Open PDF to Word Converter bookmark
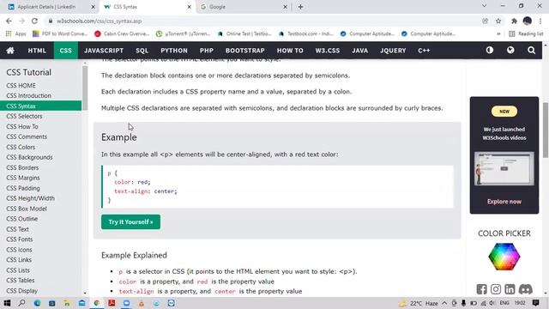Image resolution: width=549 pixels, height=309 pixels. [60, 33]
